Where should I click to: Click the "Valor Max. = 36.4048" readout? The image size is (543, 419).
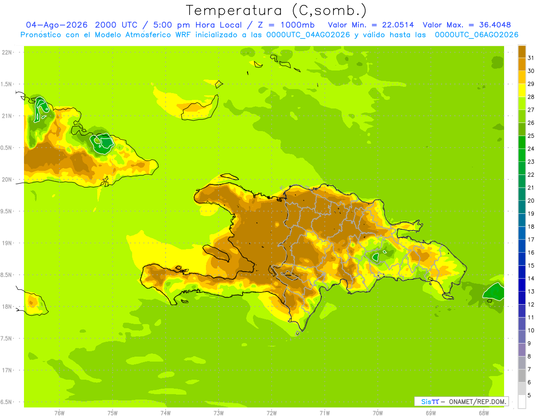(x=467, y=25)
